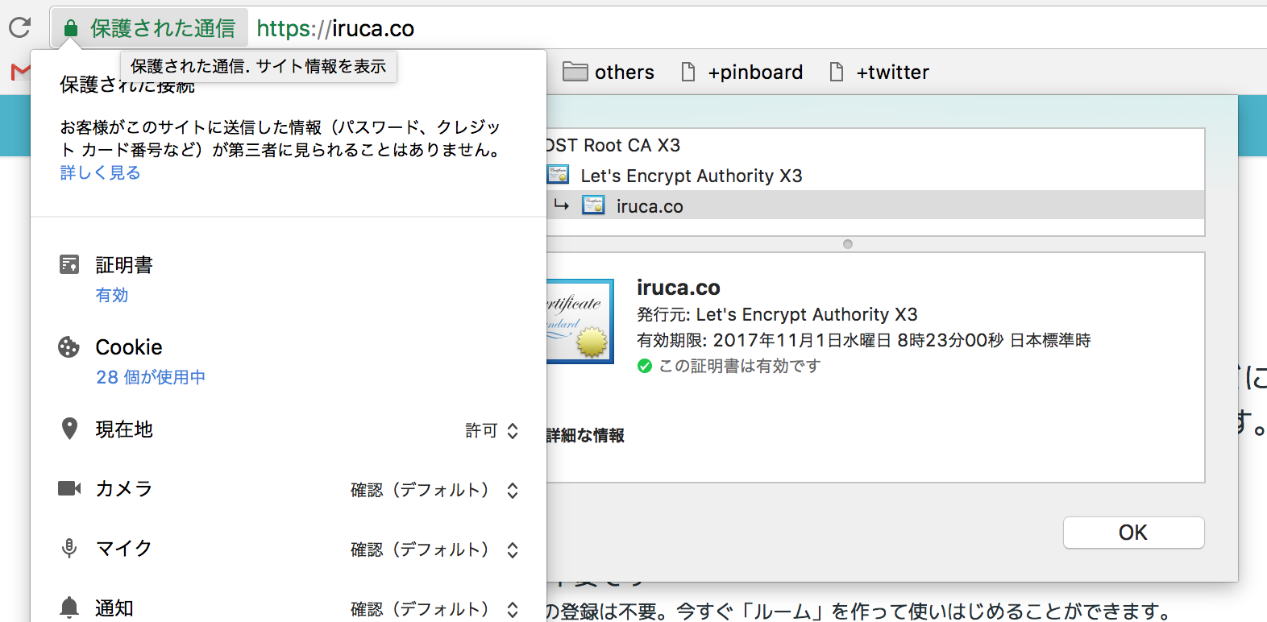Click the https://iruca.co URL field

[x=335, y=29]
